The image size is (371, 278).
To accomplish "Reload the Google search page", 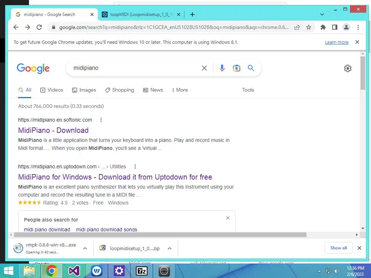I will 39,27.
